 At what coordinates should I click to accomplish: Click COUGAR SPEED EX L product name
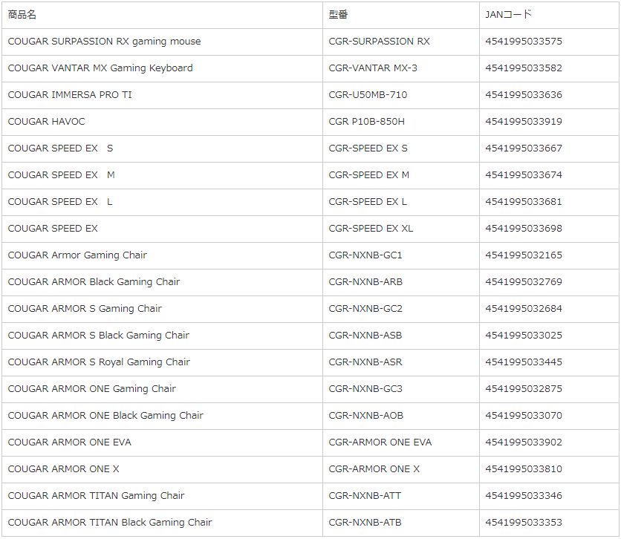tap(60, 201)
